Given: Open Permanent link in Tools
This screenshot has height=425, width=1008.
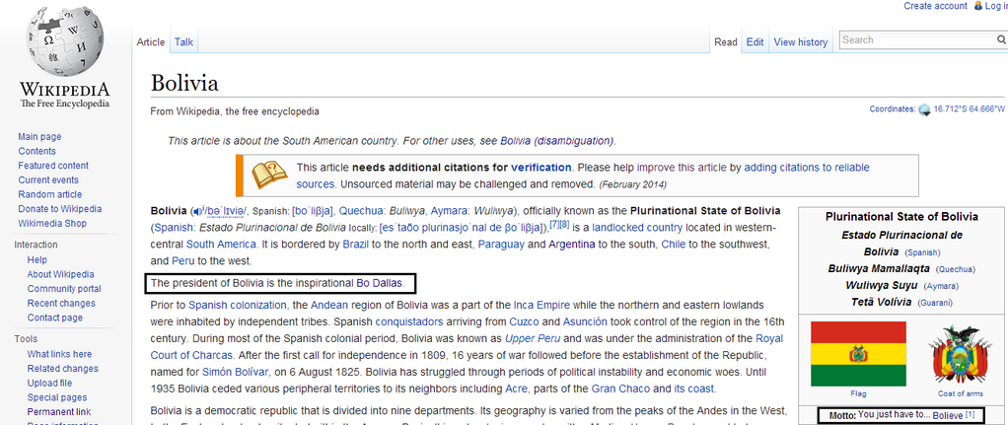Looking at the screenshot, I should coord(58,412).
